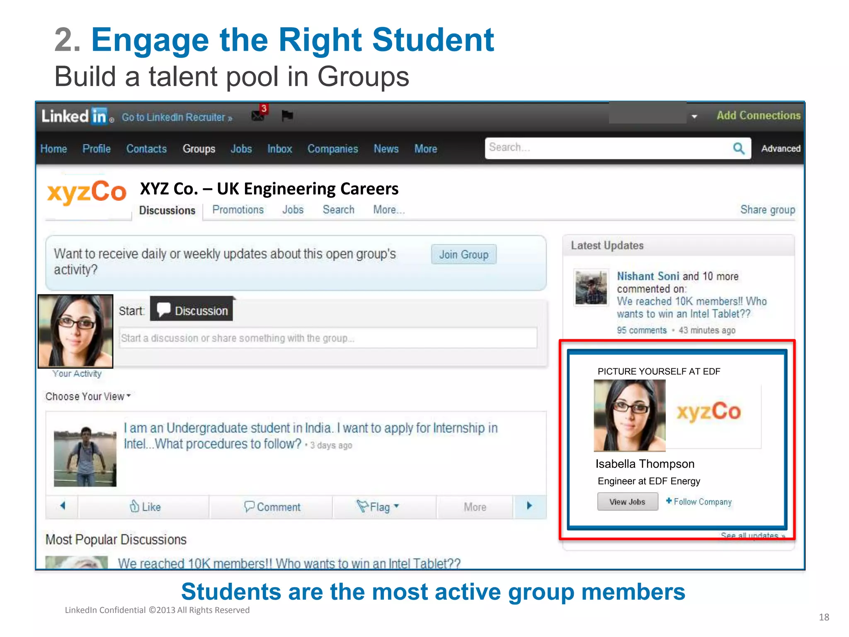Open popular discussion about Intel Tablet
Viewport: 849px width, 637px height.
pos(289,564)
